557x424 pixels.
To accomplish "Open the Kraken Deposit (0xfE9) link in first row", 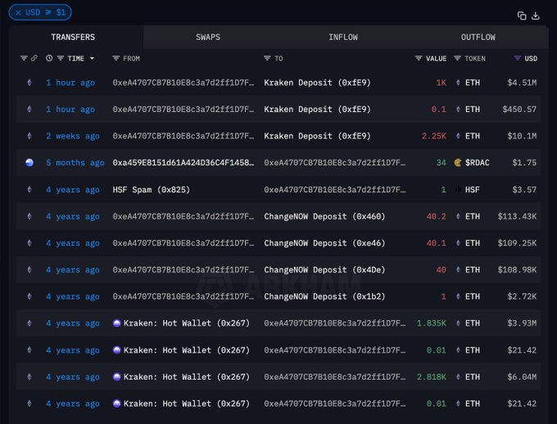I will pyautogui.click(x=317, y=83).
